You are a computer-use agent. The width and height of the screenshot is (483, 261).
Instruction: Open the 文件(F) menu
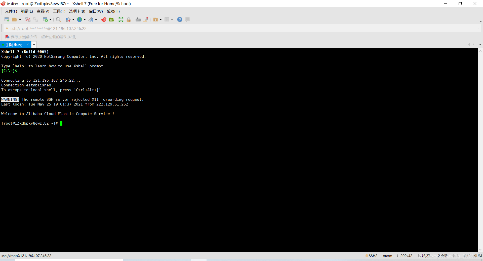[x=11, y=11]
